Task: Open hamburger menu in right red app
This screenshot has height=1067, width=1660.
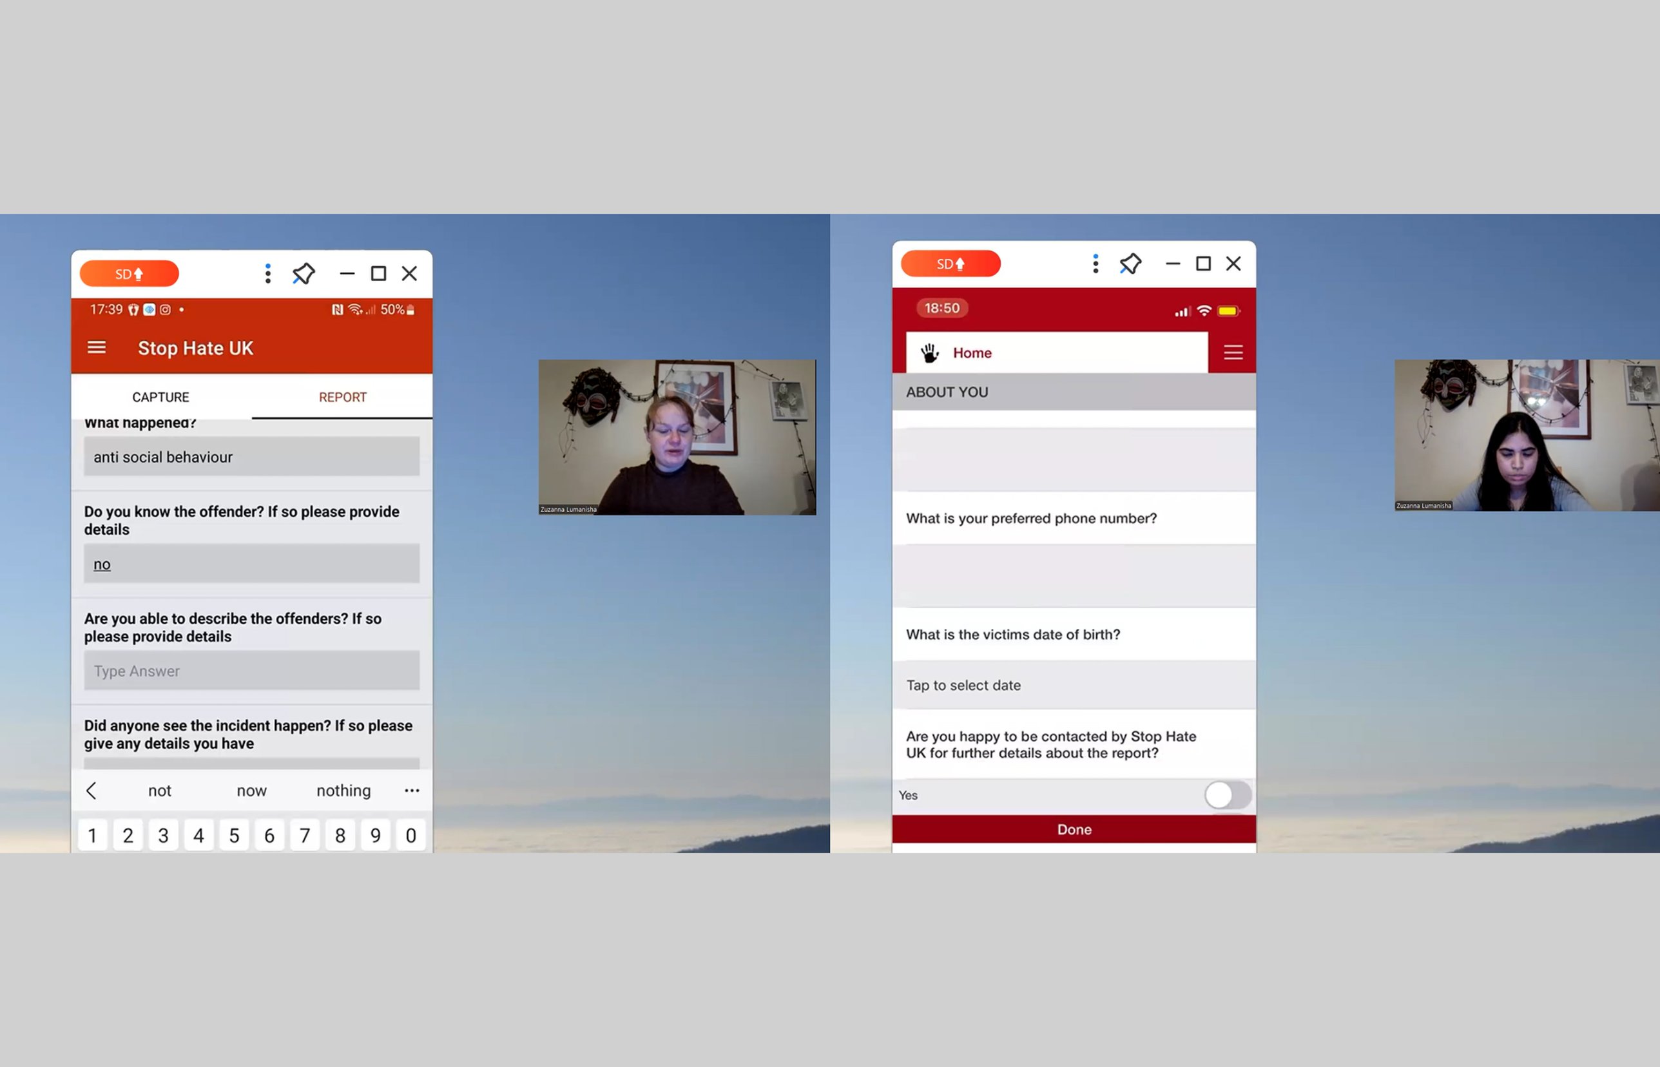Action: [1233, 352]
